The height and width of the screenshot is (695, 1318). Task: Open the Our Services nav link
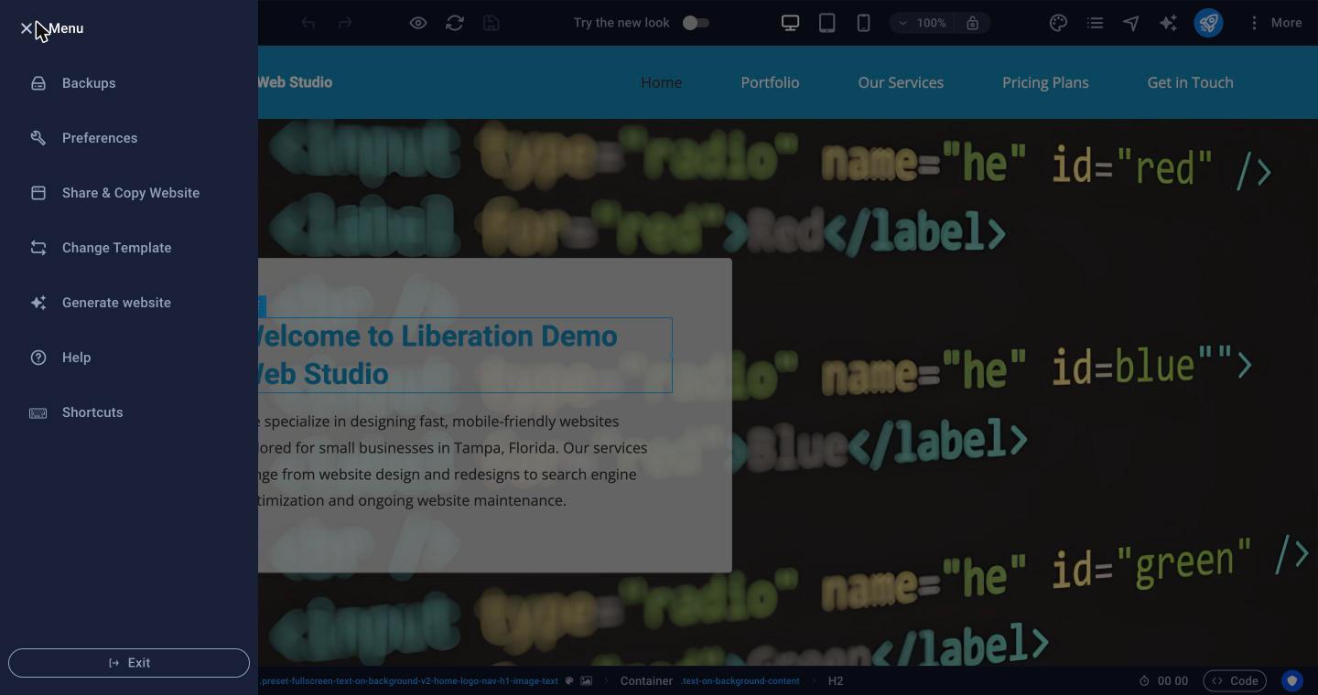coord(901,82)
